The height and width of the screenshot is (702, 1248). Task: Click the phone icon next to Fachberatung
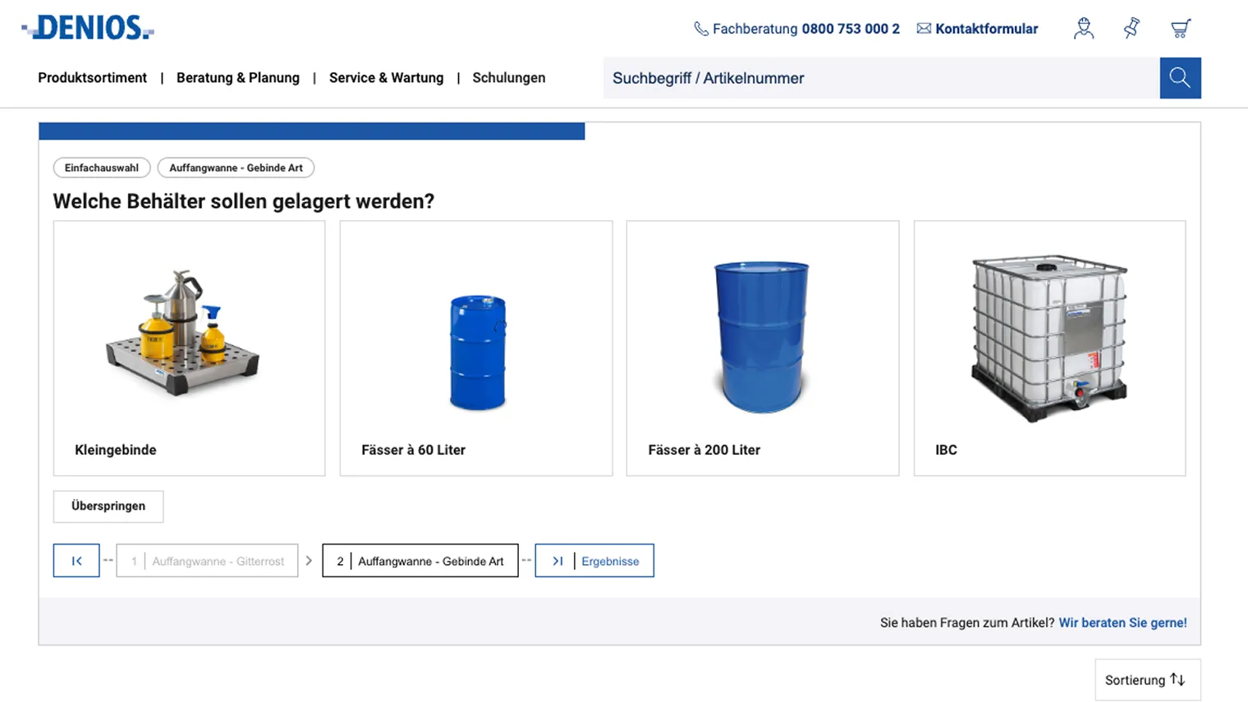point(700,28)
